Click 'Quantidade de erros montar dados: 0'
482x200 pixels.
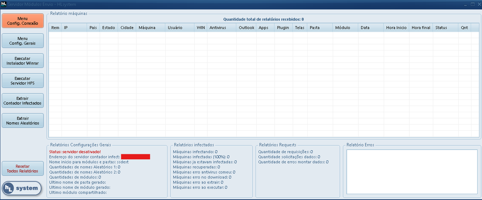(x=293, y=162)
